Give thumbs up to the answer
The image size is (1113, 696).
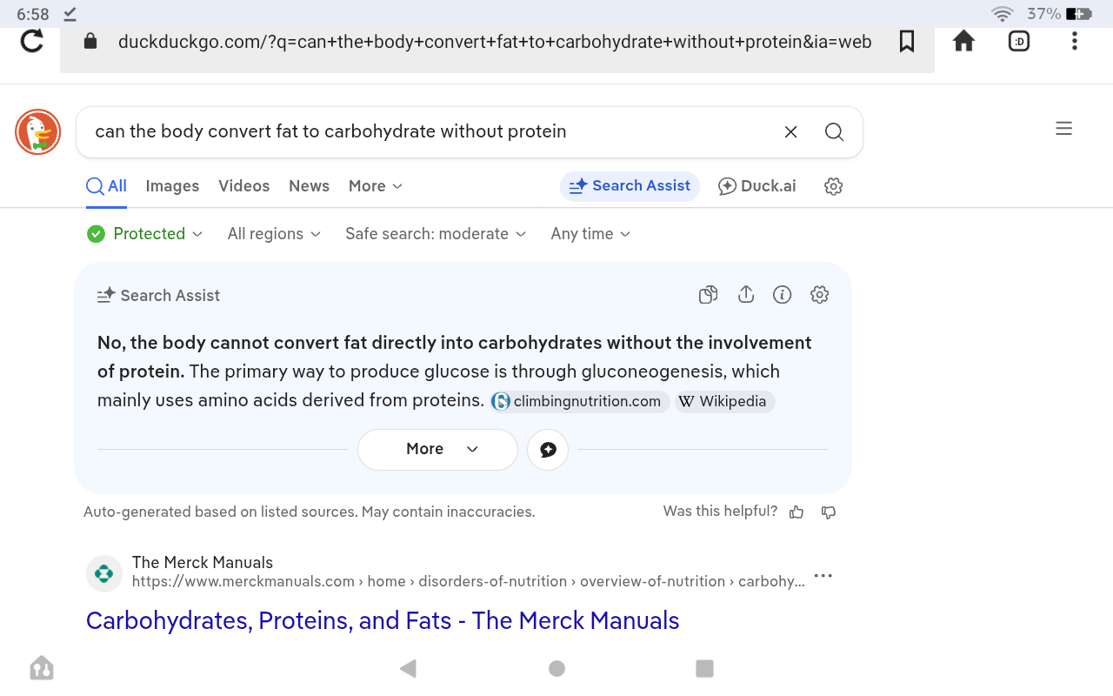[796, 512]
